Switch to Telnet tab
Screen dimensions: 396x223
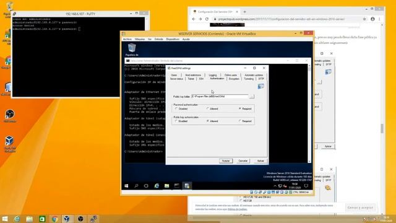[191, 79]
